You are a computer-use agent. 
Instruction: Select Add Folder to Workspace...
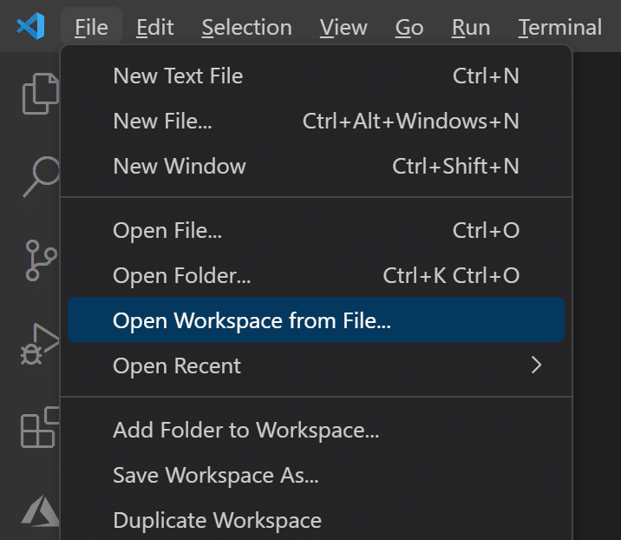pyautogui.click(x=246, y=430)
